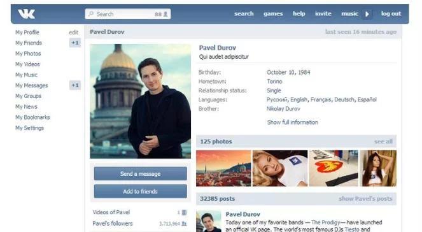Click the search magnifier icon
422x232 pixels.
click(x=91, y=14)
